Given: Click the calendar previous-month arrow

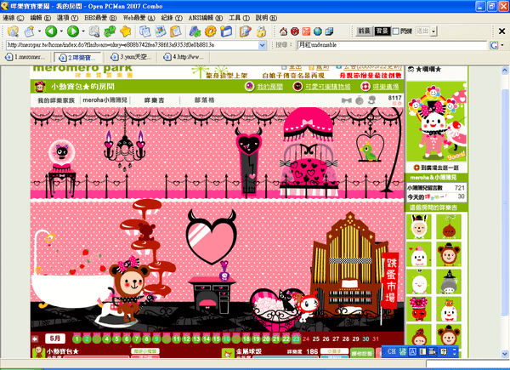Looking at the screenshot, I should click(x=35, y=339).
